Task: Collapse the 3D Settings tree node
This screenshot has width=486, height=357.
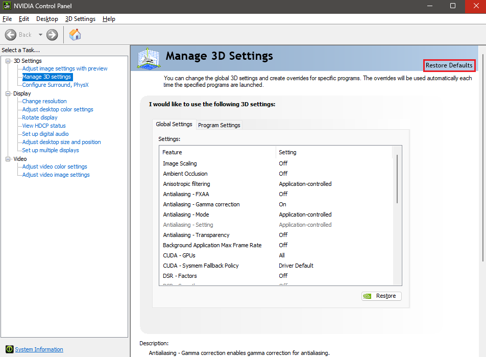Action: (8, 61)
